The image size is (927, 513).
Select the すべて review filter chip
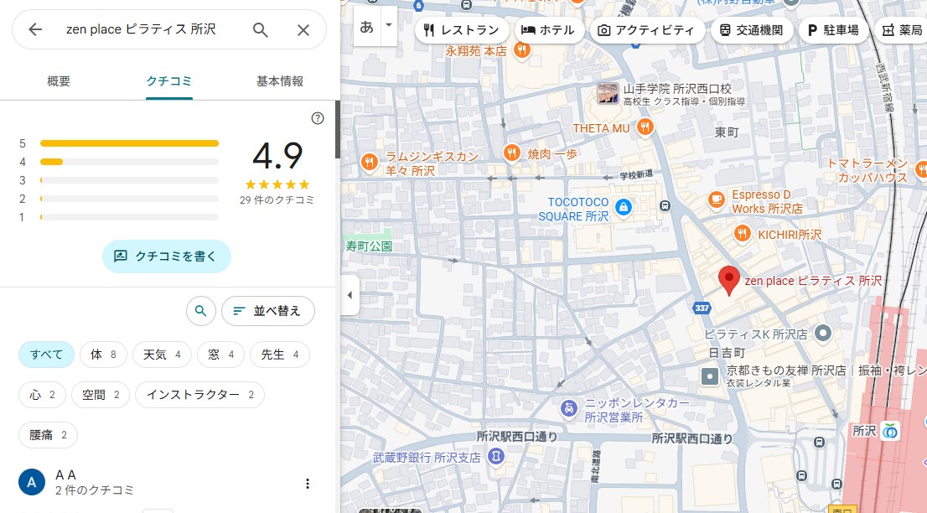click(47, 355)
